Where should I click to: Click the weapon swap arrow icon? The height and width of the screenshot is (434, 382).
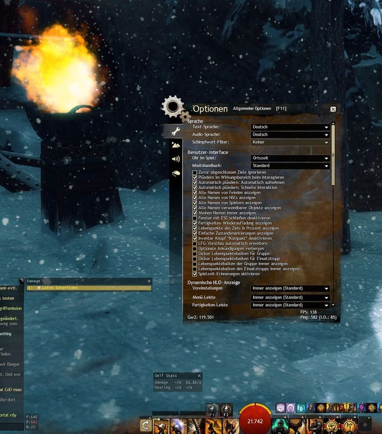coord(146,425)
